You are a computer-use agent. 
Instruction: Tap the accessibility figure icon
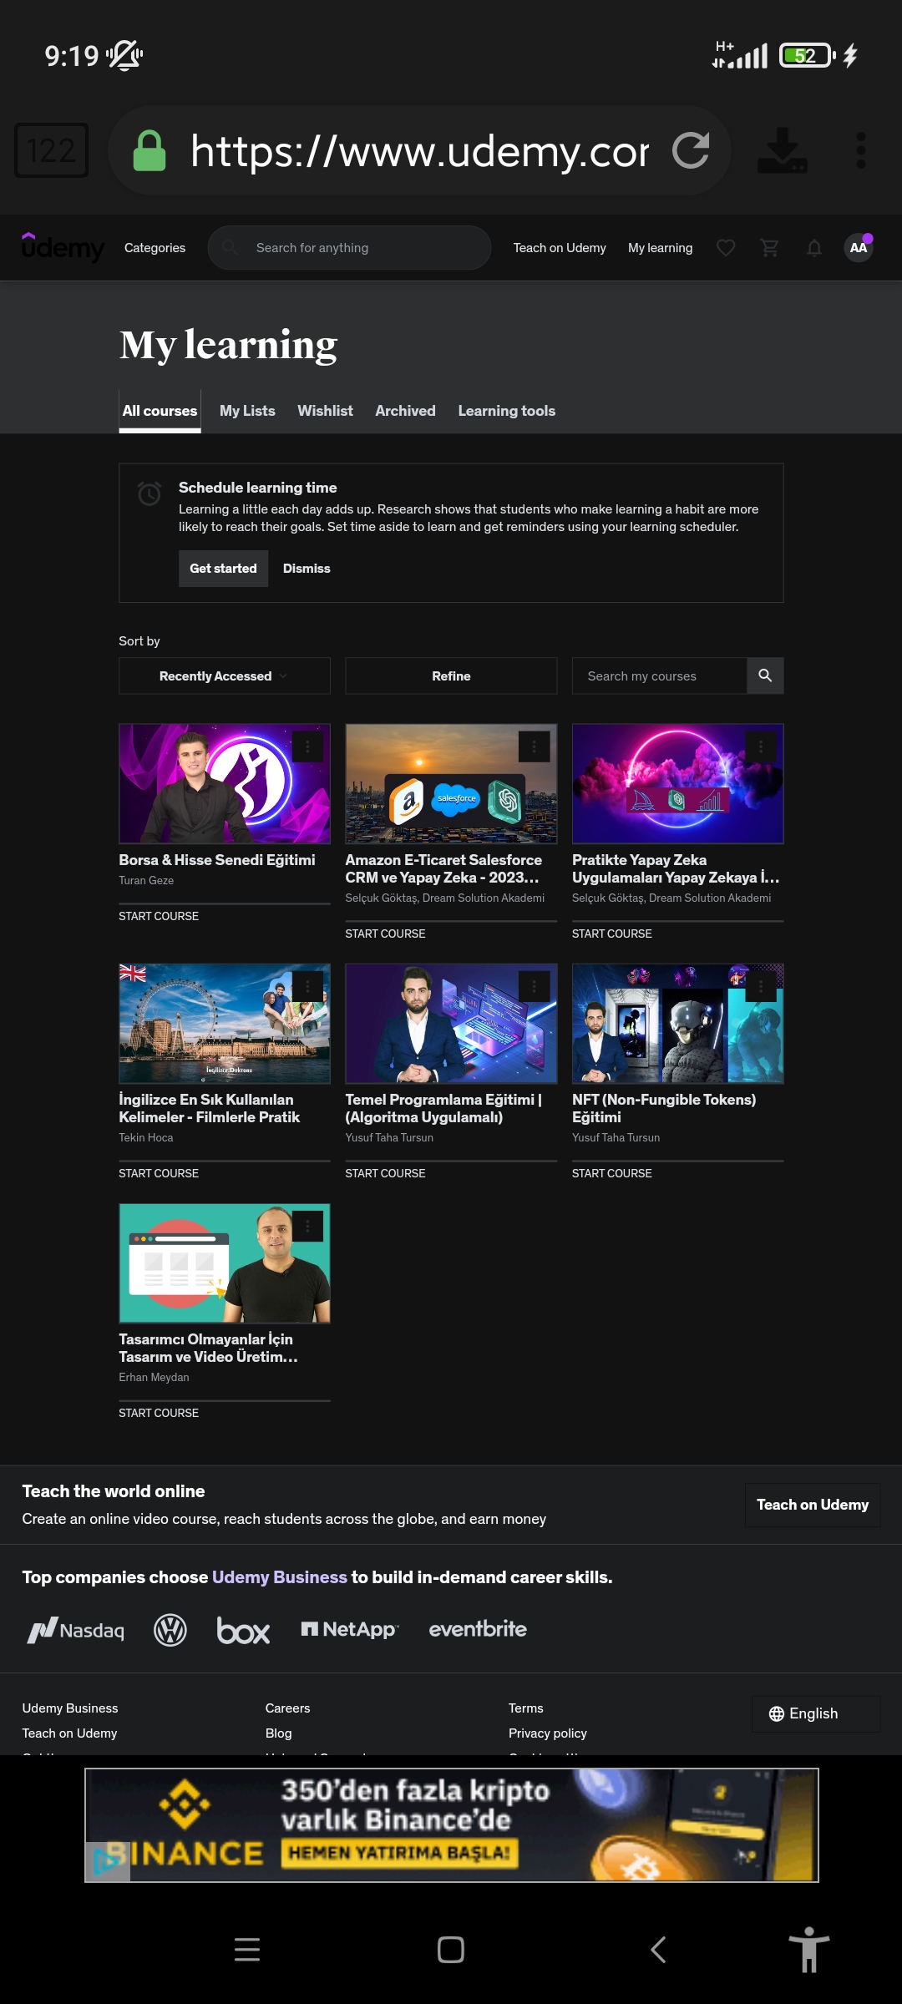click(808, 1950)
